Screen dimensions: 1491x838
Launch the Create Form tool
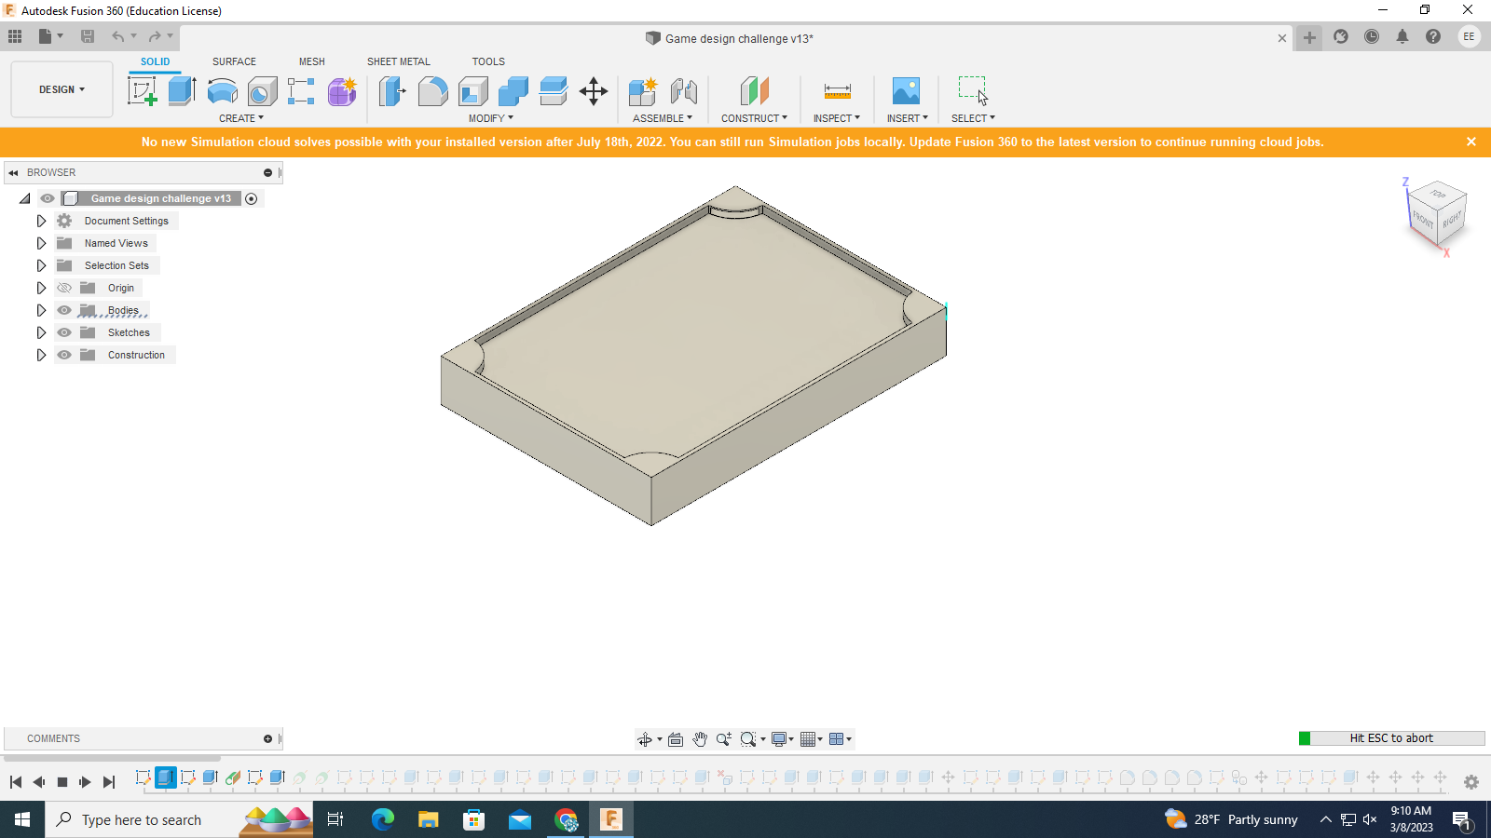[341, 90]
